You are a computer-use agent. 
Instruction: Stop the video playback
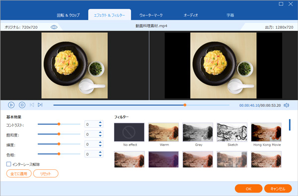point(22,105)
